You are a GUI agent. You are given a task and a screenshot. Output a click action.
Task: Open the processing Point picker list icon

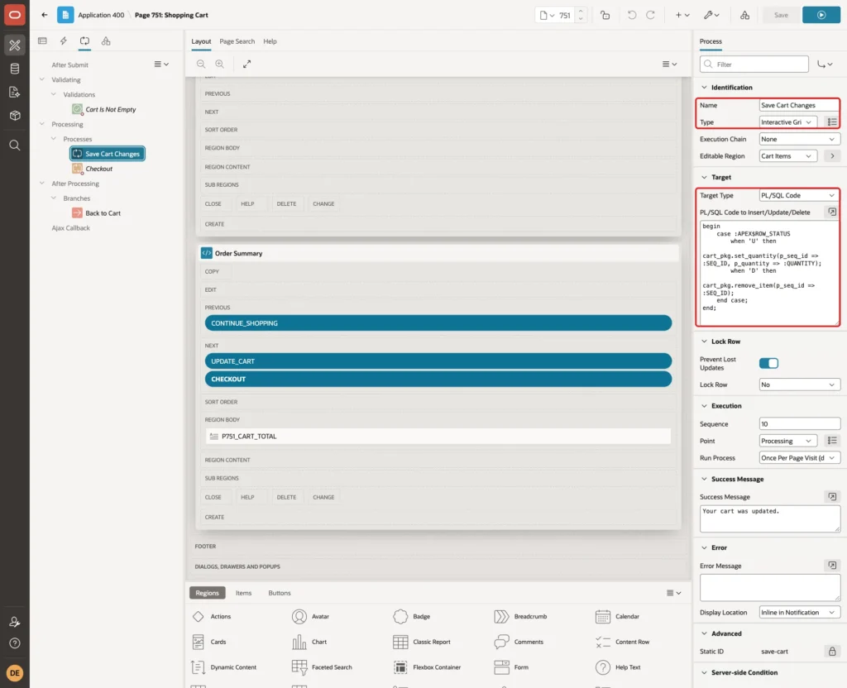[x=832, y=441]
